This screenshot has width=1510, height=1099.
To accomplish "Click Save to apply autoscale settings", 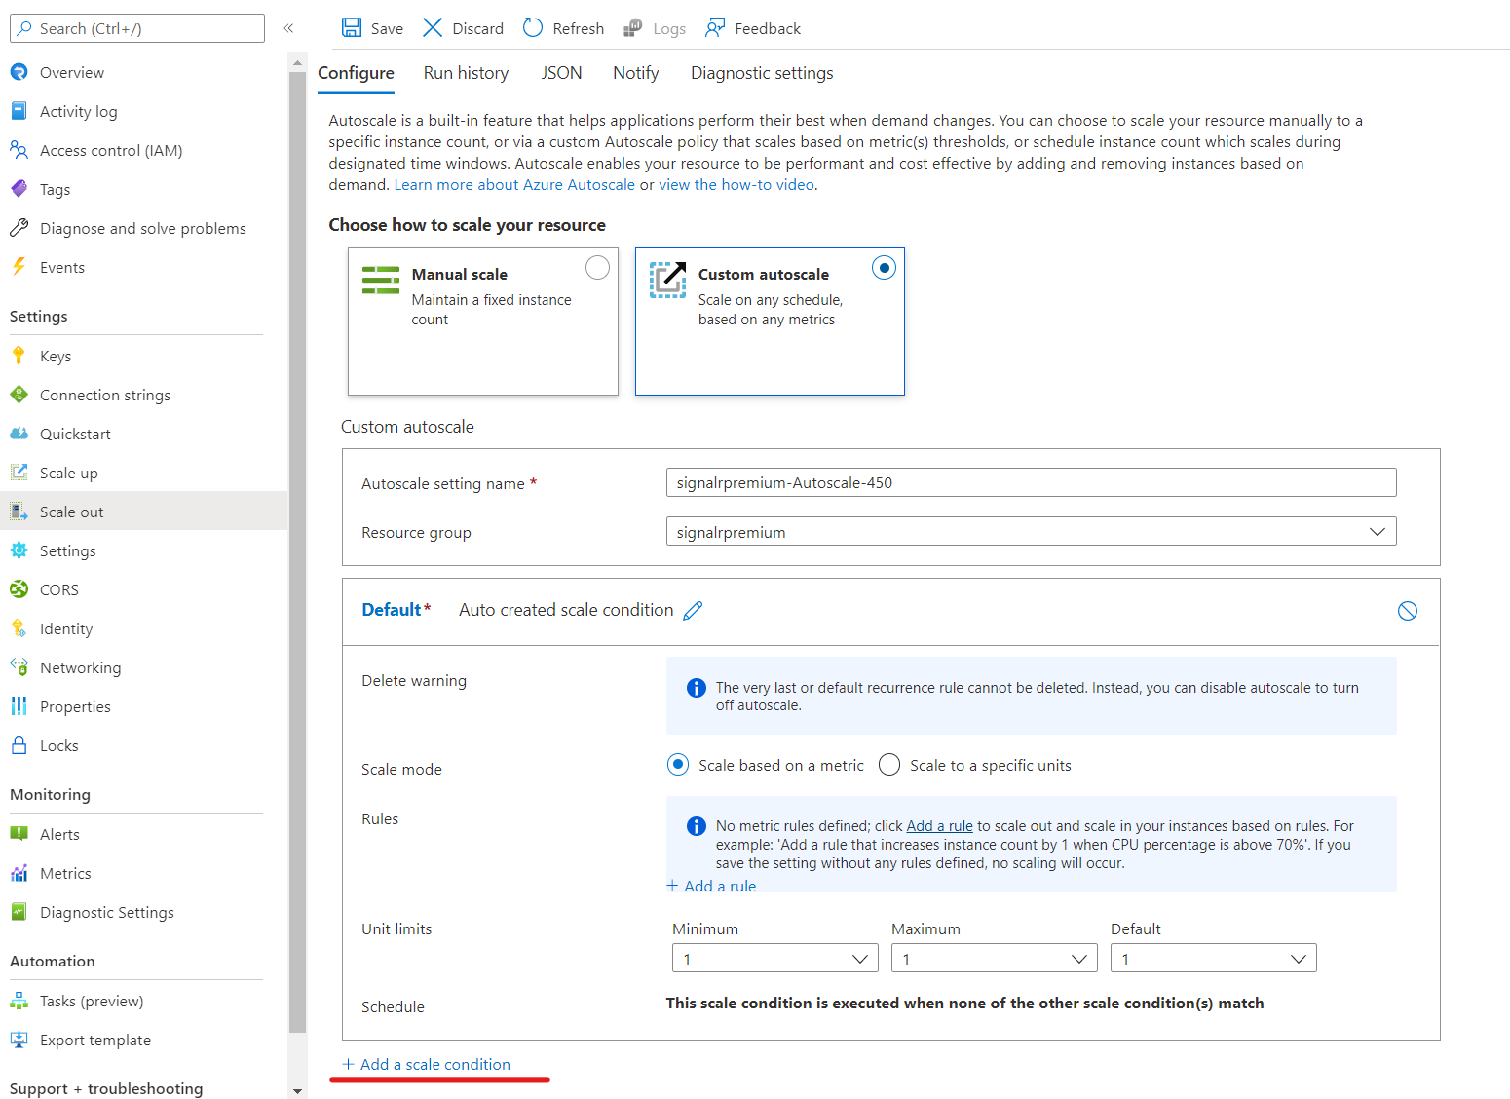I will (x=371, y=27).
